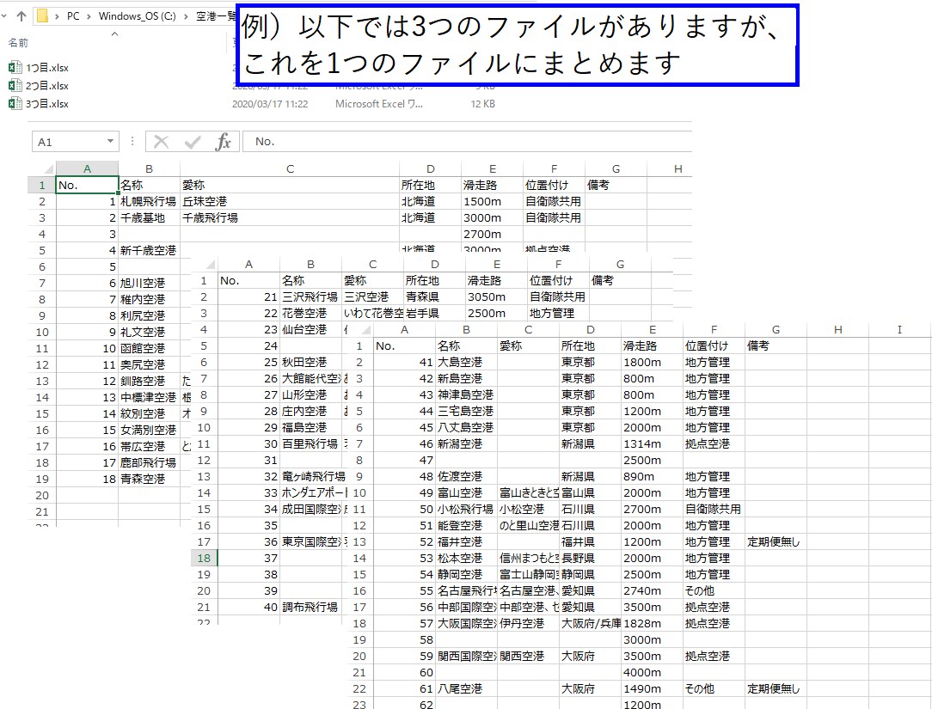Screen dimensions: 932x709
Task: Select Windows_OS (C:) in the breadcrumb
Action: pos(138,16)
